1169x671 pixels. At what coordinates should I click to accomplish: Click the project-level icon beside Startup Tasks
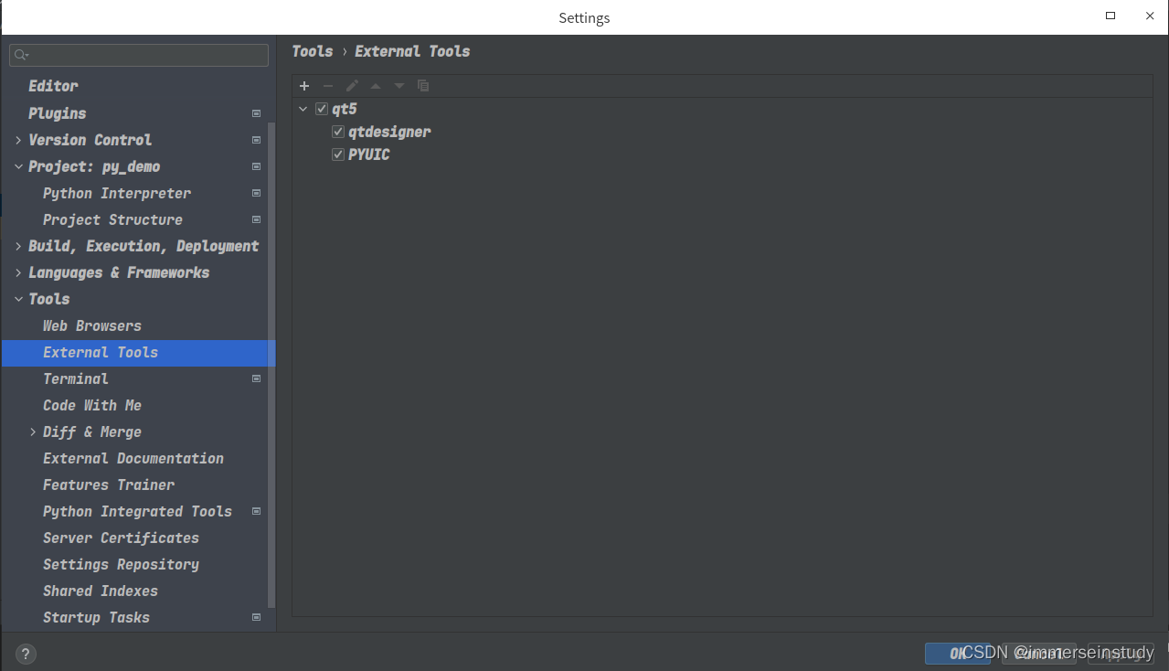pyautogui.click(x=256, y=617)
